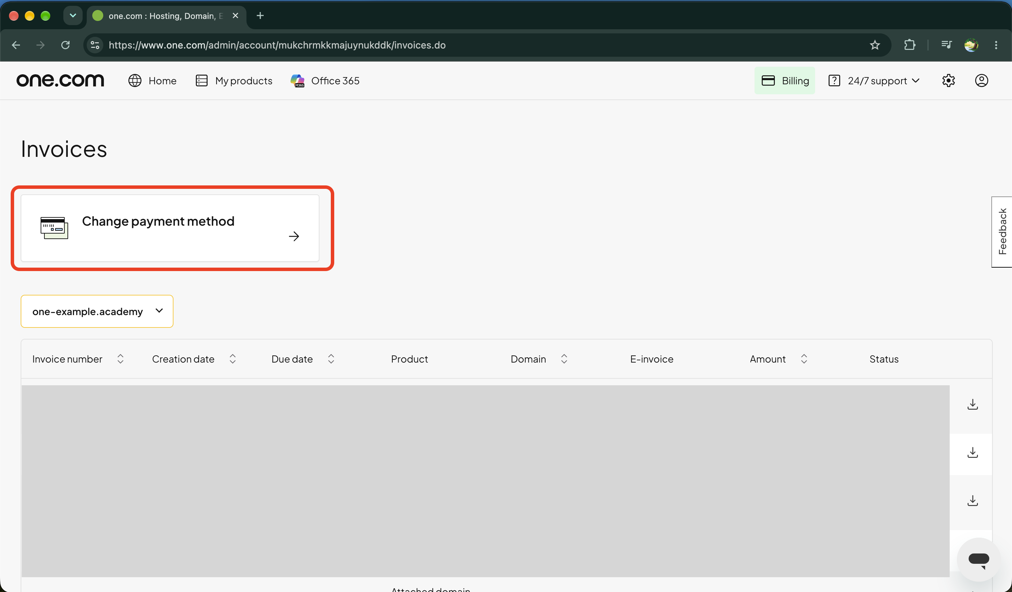Viewport: 1012px width, 592px height.
Task: Open the one-example.academy domain dropdown
Action: click(97, 311)
